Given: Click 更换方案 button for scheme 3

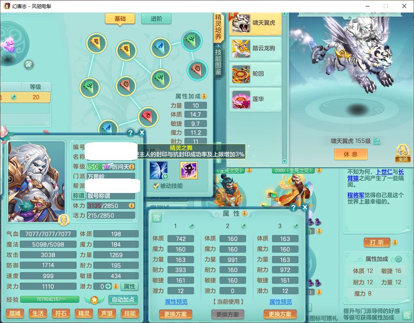Looking at the screenshot, I should tap(280, 314).
